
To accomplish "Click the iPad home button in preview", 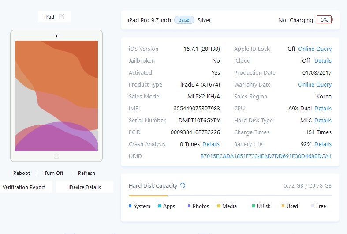I will 56,156.
